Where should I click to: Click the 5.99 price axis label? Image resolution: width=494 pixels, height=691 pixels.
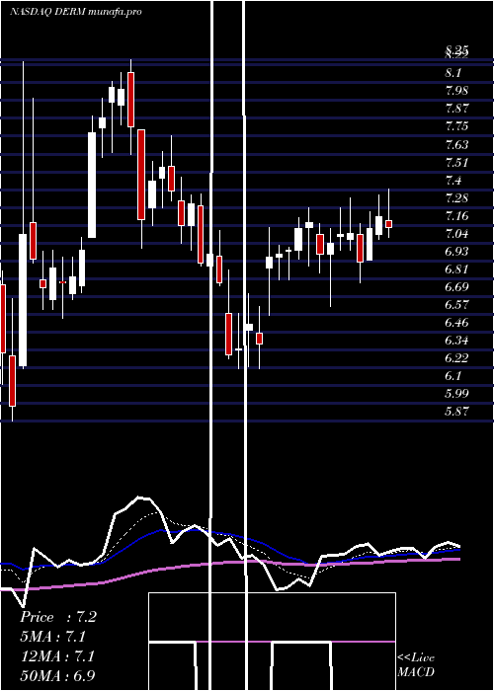456,394
